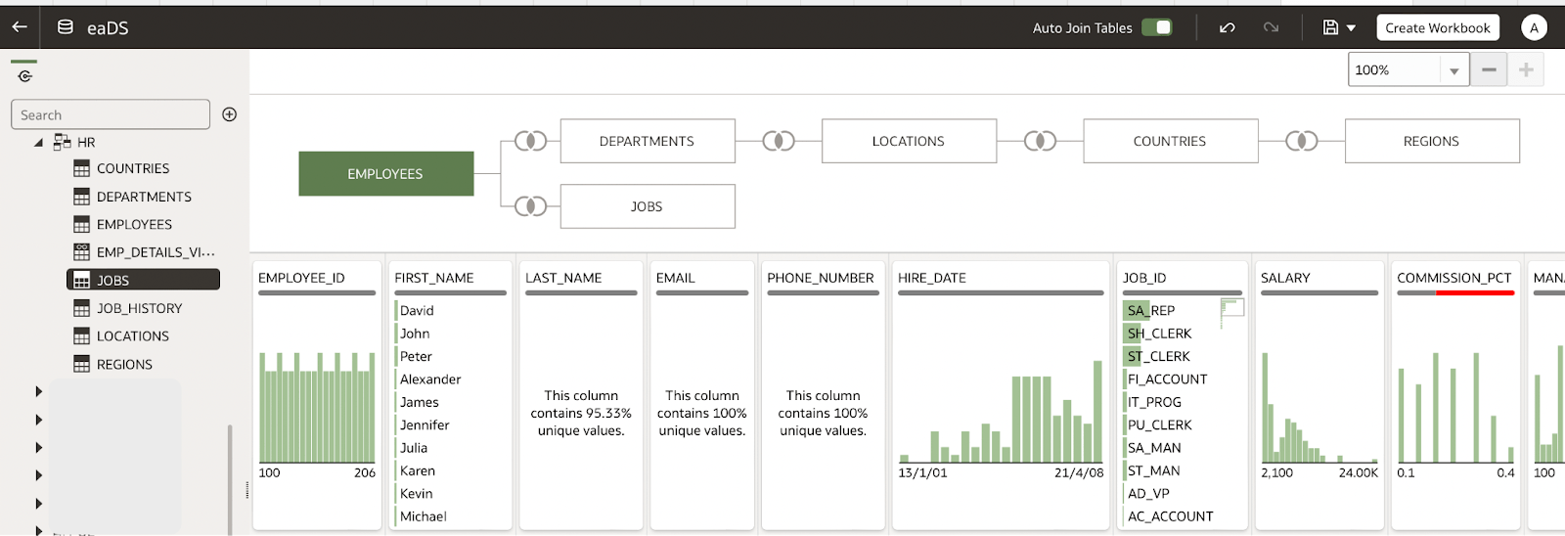The image size is (1565, 536).
Task: Select the LAST_NAME column header
Action: [x=563, y=278]
